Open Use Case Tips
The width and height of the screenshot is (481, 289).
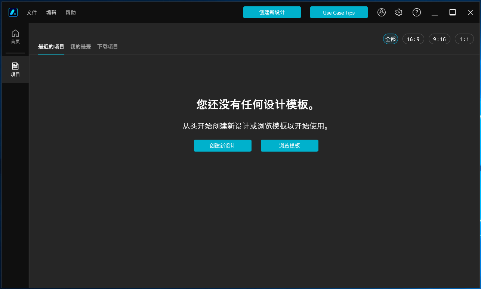coord(339,12)
